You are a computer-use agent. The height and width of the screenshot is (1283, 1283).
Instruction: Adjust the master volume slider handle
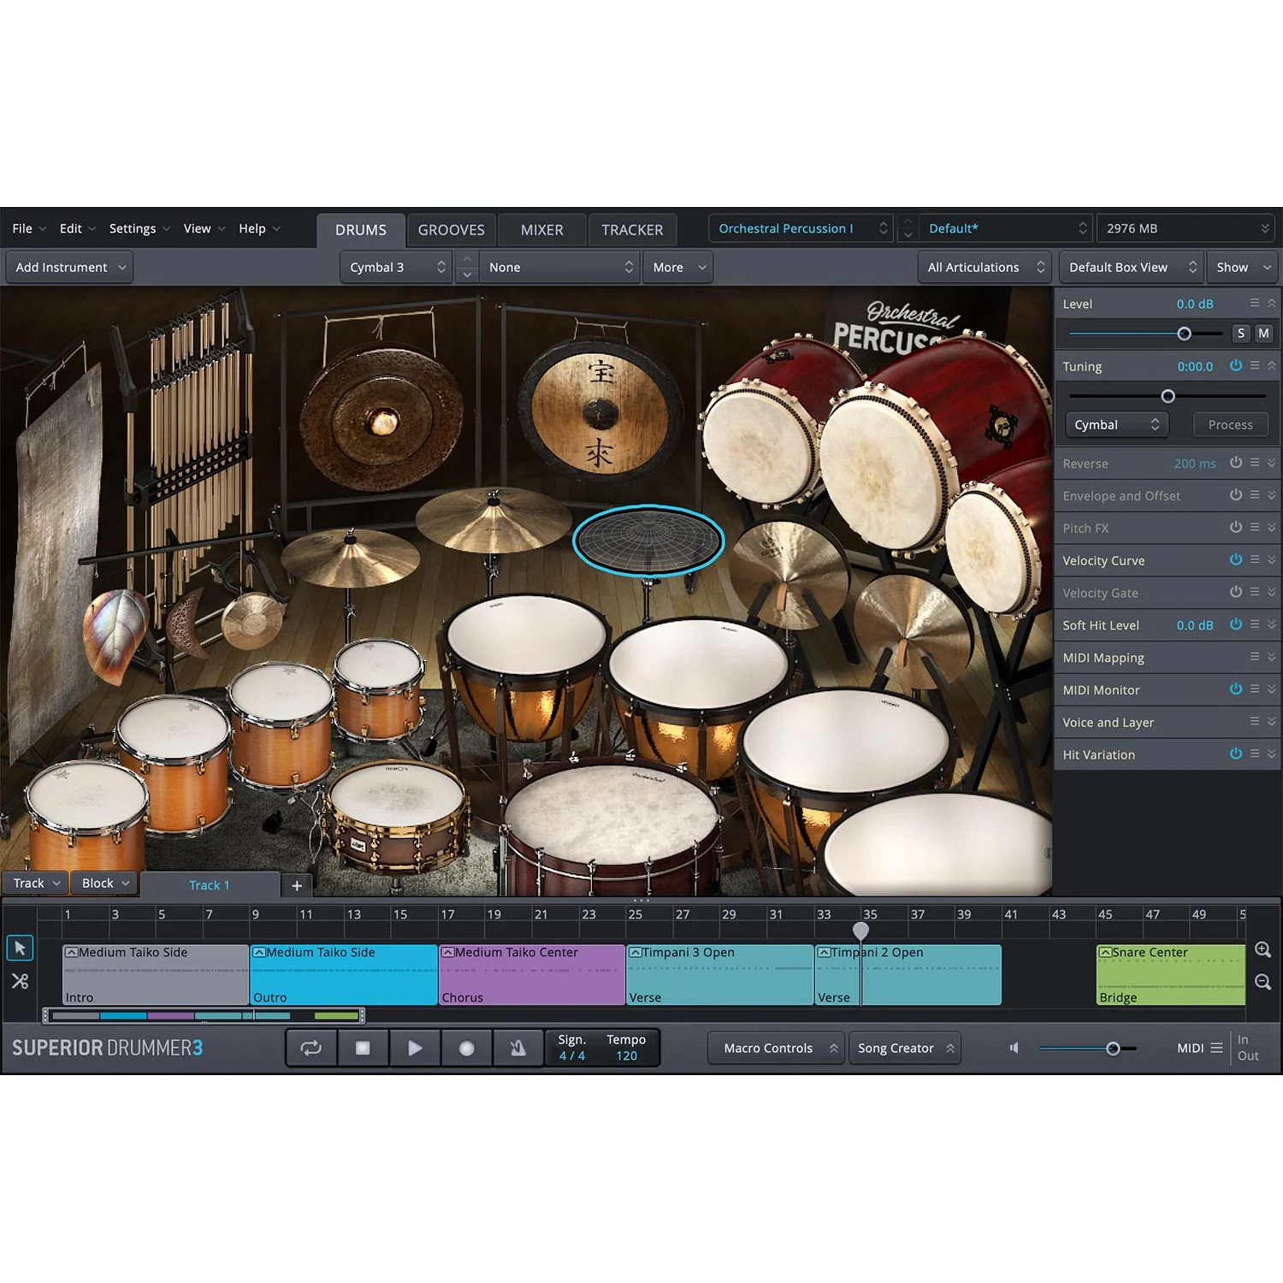tap(1113, 1048)
